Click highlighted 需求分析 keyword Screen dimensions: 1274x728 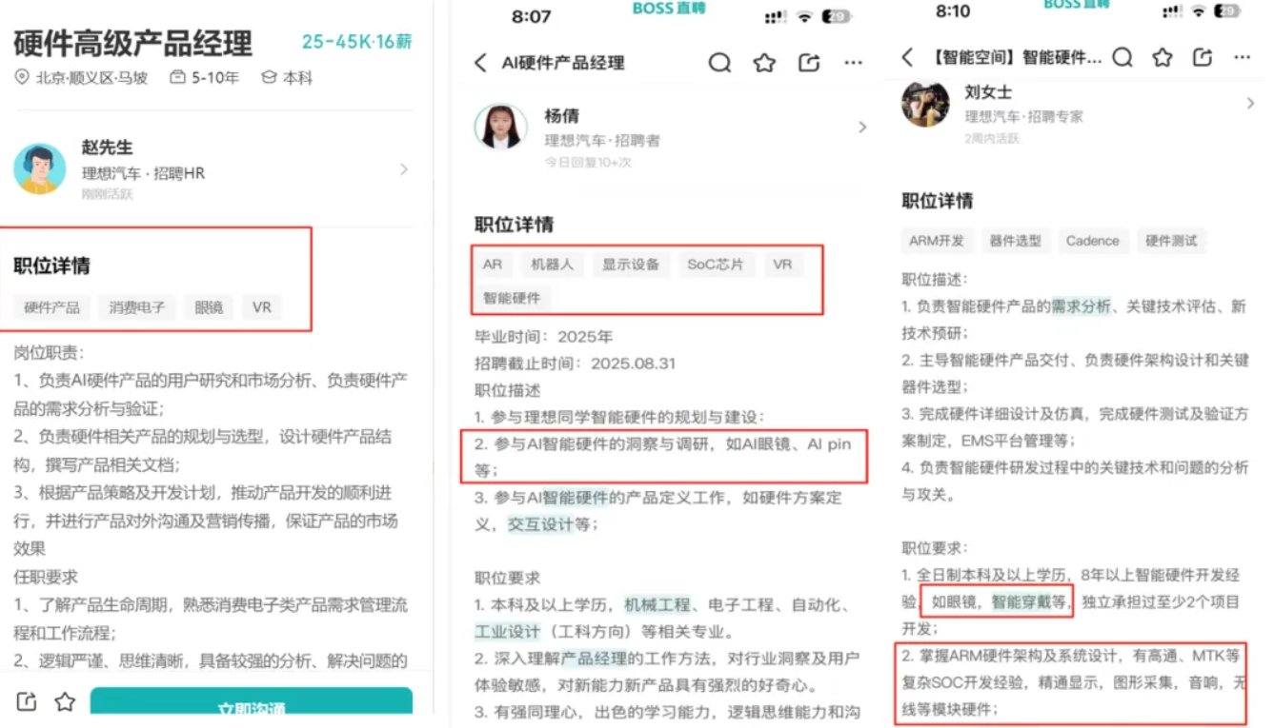[1081, 306]
